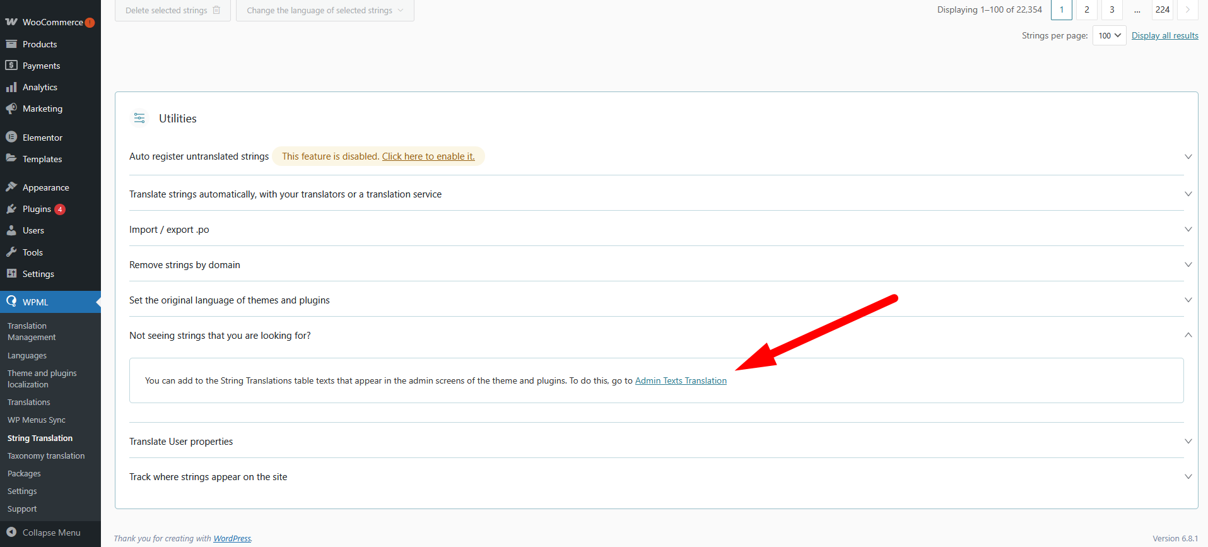Click the Utilities heading text
The width and height of the screenshot is (1208, 547).
(178, 119)
